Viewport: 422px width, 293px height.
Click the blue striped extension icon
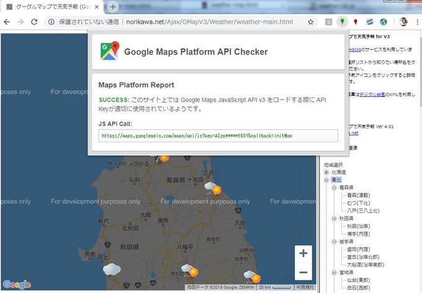point(369,22)
